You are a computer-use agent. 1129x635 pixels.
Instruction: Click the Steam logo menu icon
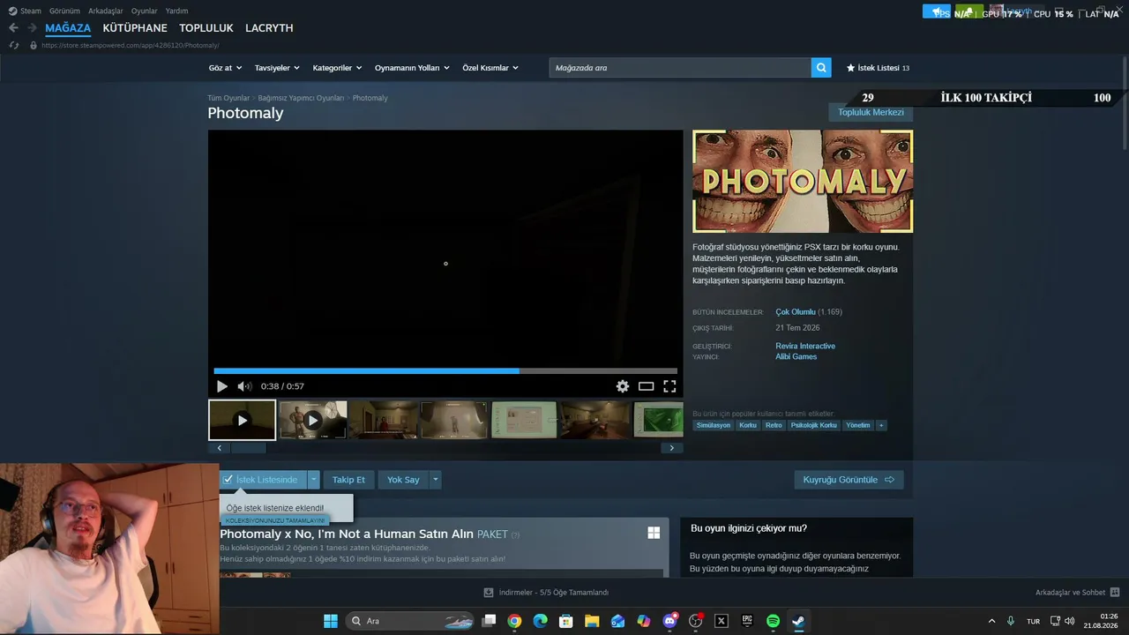(12, 11)
